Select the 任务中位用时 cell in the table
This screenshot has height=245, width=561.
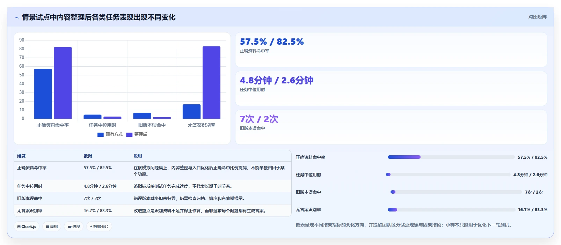tap(30, 186)
